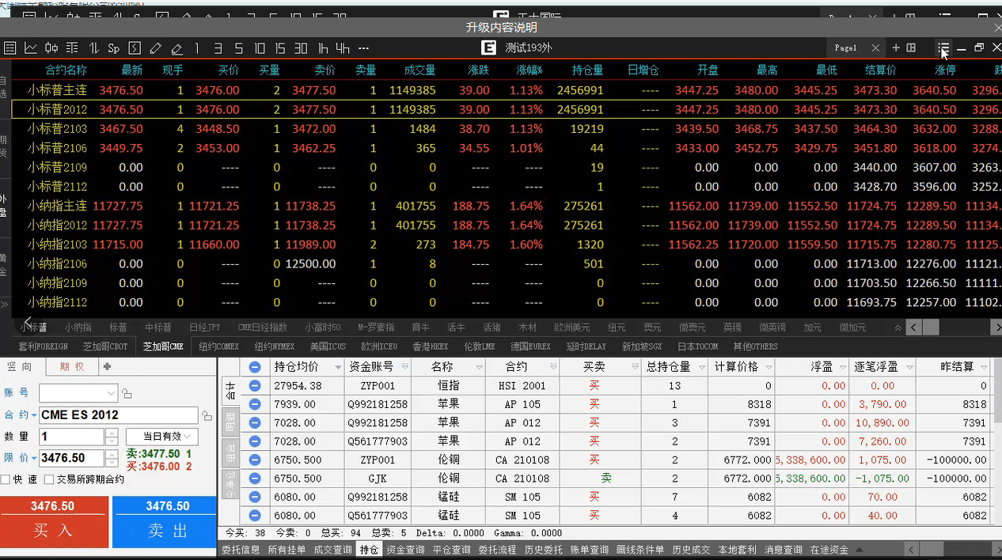The height and width of the screenshot is (560, 1002).
Task: Select the 日本TOCOM exchange tab
Action: (x=698, y=346)
